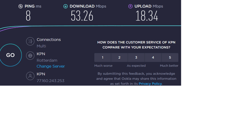
Task: Click the Connections label
Action: (x=49, y=40)
